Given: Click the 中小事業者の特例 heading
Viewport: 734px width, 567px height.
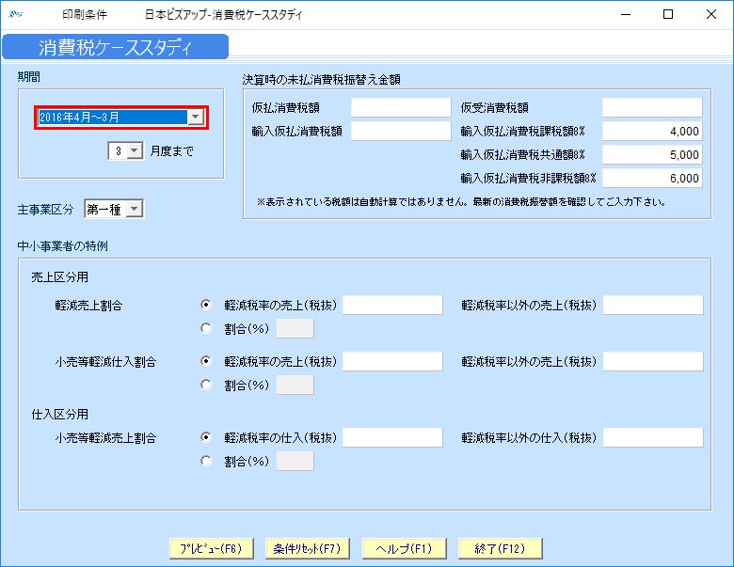Looking at the screenshot, I should coord(62,246).
